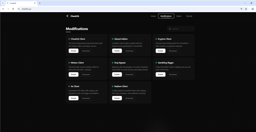
Task: Click the browser forward arrow
Action: tap(8, 9)
